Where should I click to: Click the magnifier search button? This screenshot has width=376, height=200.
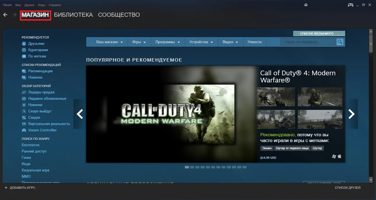click(x=340, y=42)
